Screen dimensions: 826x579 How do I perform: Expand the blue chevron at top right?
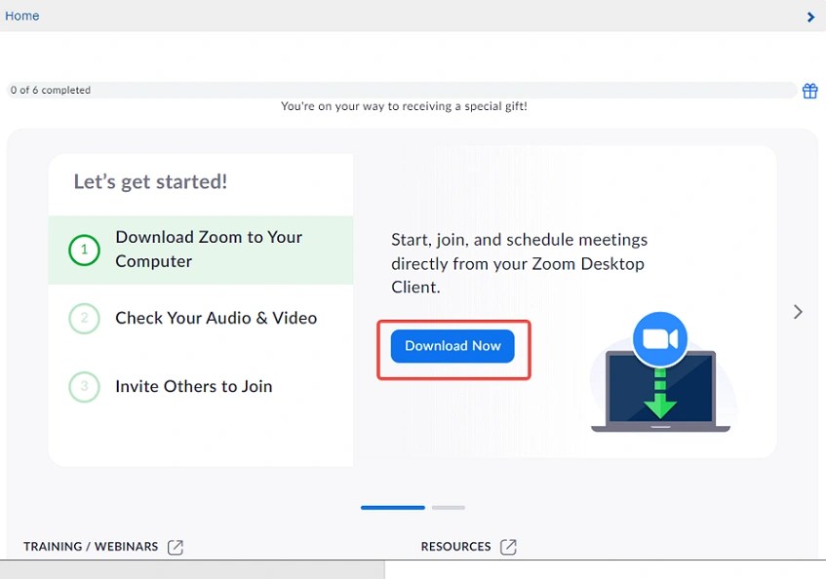pyautogui.click(x=810, y=17)
